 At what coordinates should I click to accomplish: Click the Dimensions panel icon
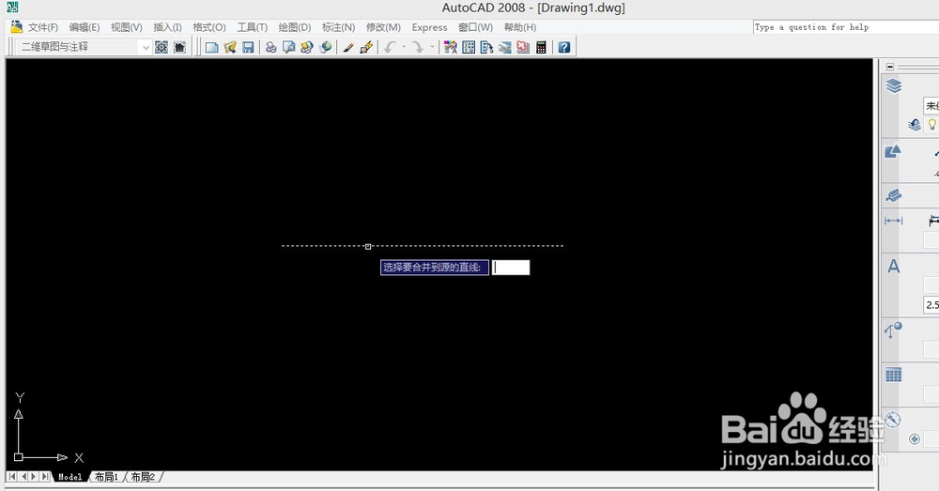[894, 221]
